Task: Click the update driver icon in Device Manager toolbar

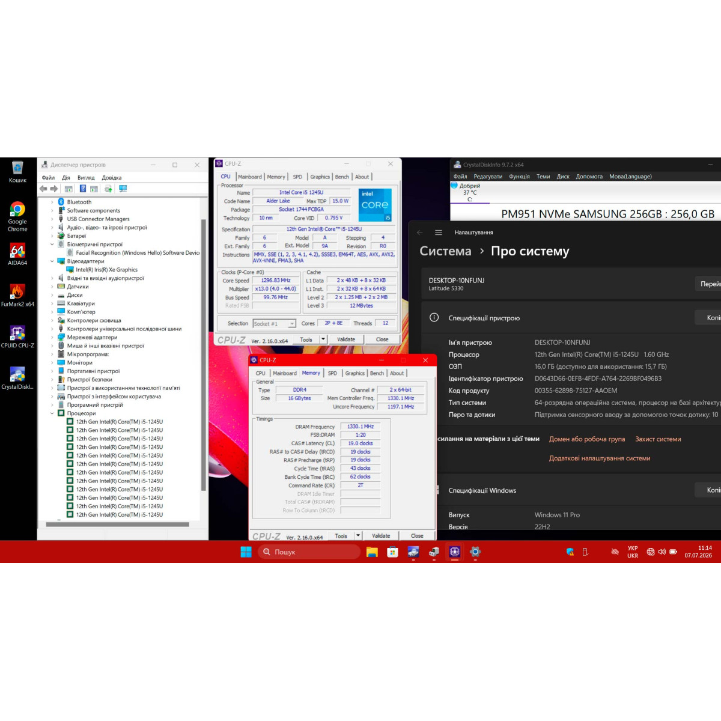Action: [x=108, y=189]
